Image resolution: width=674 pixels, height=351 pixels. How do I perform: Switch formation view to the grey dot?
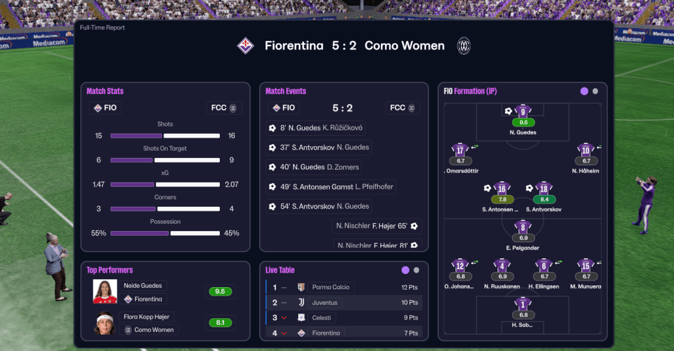pos(596,92)
